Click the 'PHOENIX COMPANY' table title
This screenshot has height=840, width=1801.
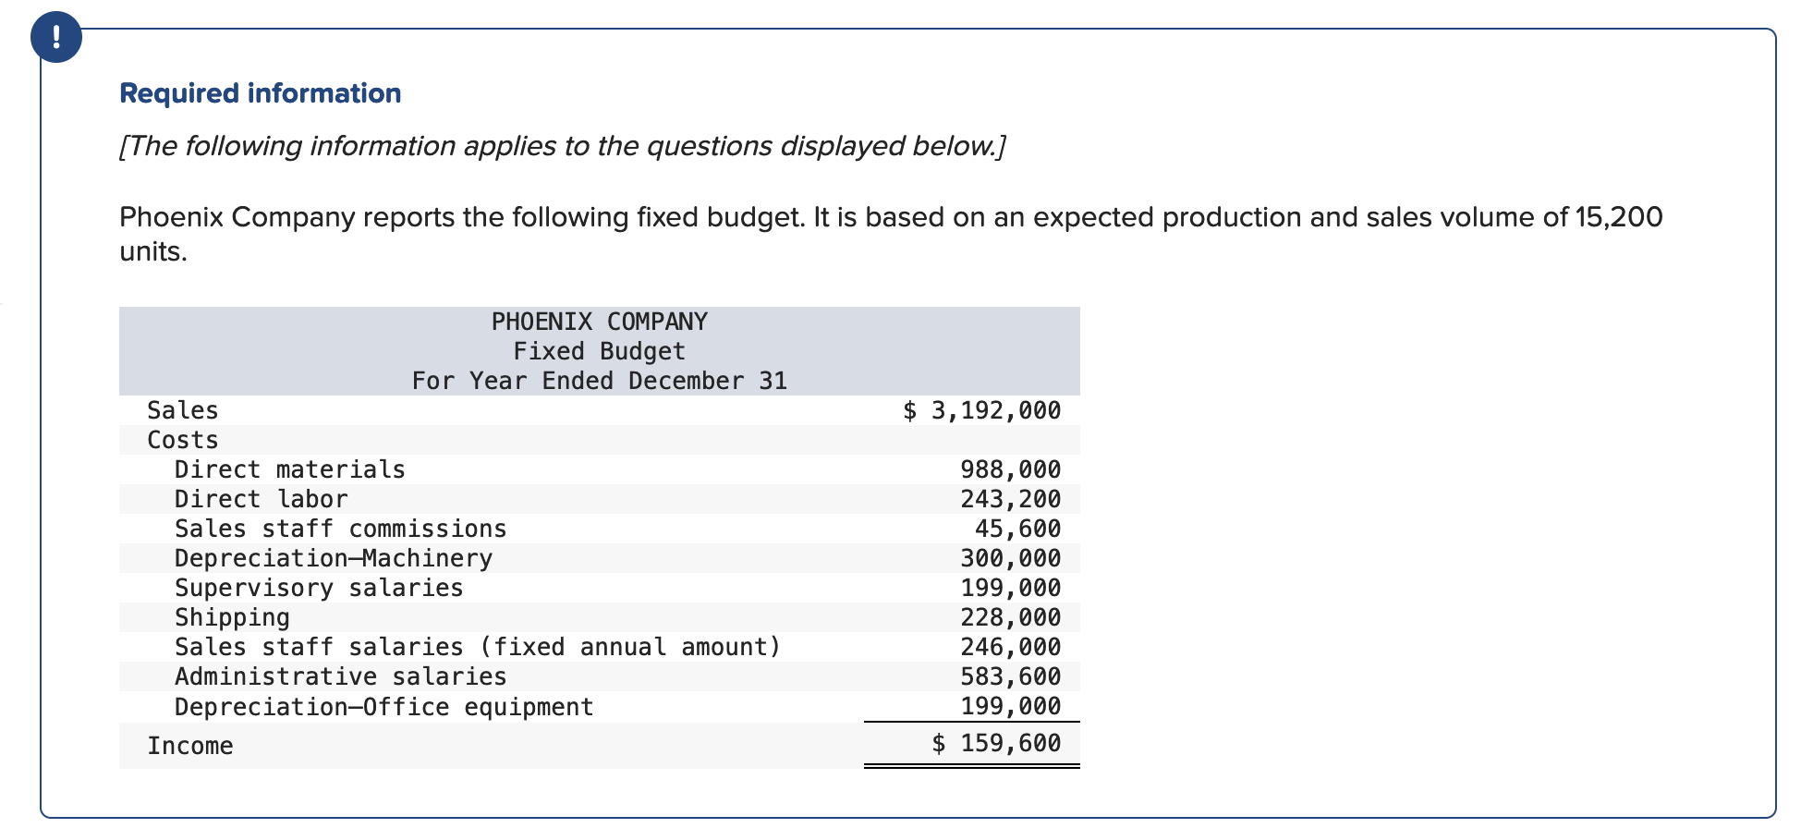coord(599,322)
